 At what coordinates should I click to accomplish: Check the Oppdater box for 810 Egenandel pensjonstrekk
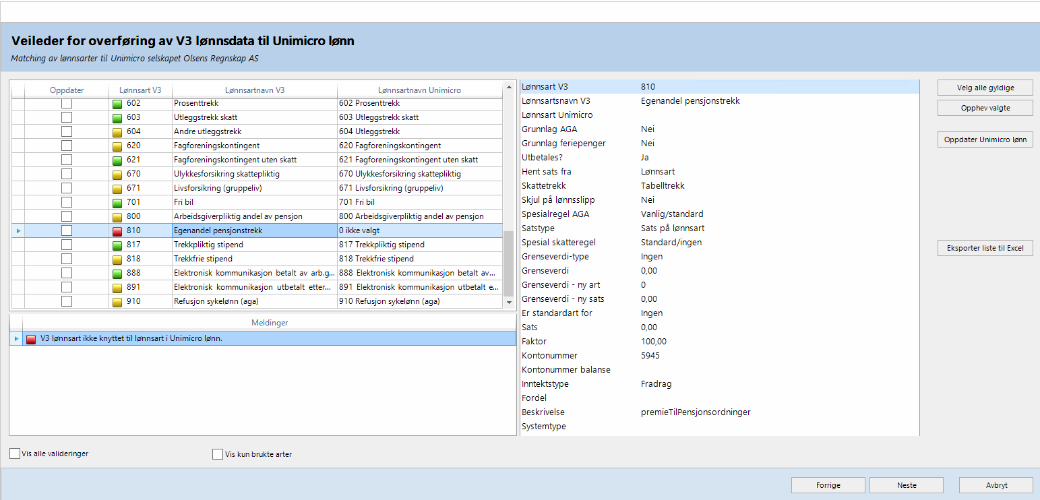point(67,230)
